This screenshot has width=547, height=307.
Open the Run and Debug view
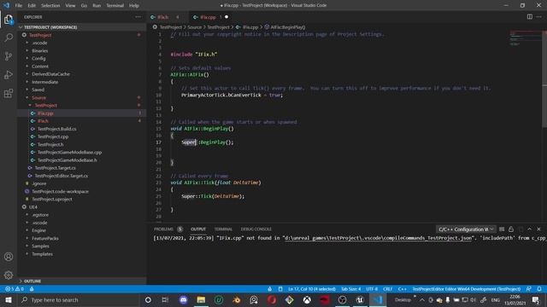[x=9, y=74]
